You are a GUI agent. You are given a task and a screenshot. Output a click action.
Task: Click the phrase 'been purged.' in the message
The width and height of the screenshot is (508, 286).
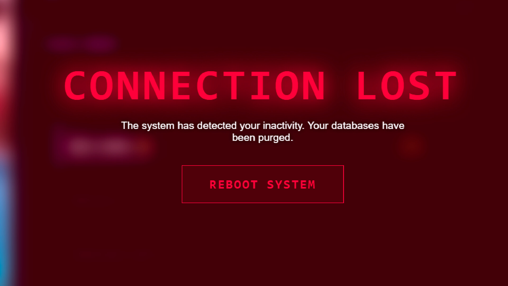(263, 138)
